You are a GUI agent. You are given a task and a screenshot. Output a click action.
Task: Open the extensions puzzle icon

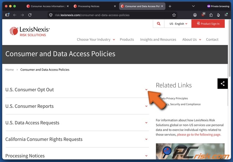tap(211, 15)
